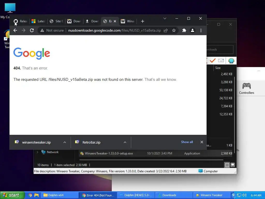This screenshot has width=265, height=199.
Task: Click the 12,353 KB size cell
Action: point(226,114)
